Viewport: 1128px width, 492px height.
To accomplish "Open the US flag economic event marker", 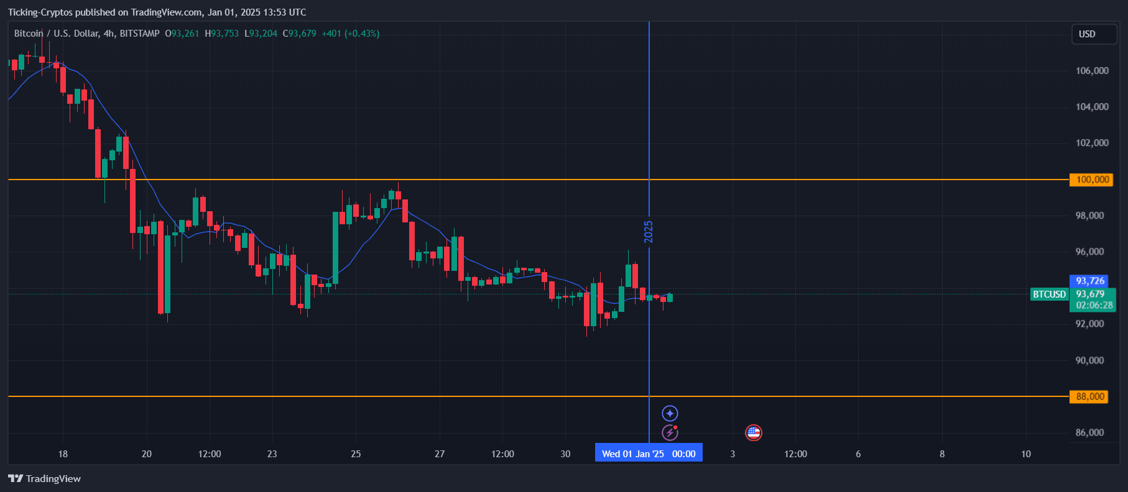I will [x=754, y=432].
